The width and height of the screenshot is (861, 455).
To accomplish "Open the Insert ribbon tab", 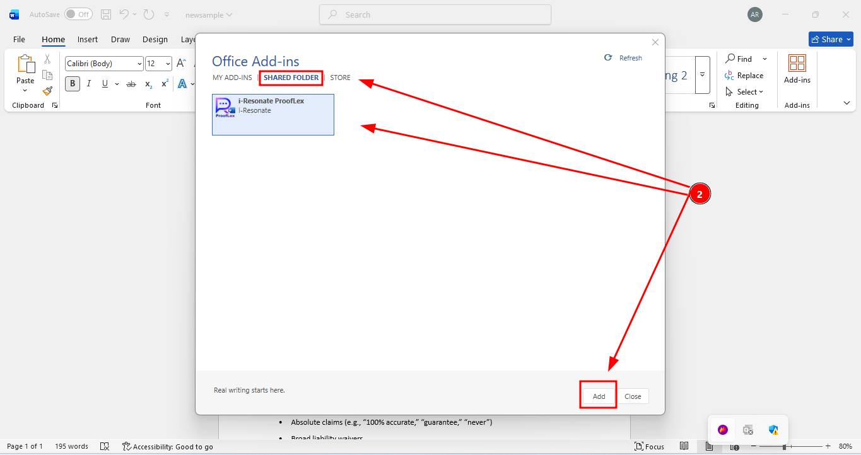I will pos(88,39).
